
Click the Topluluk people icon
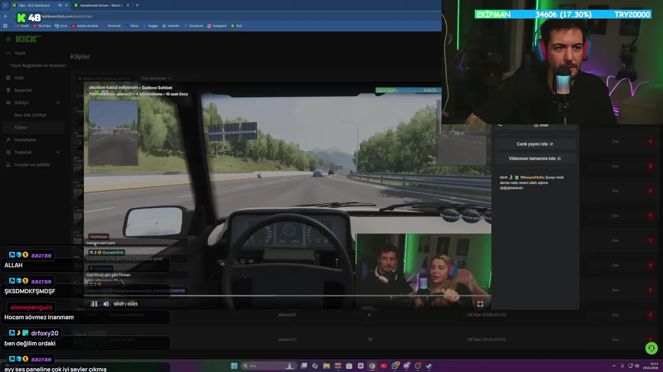(8, 152)
